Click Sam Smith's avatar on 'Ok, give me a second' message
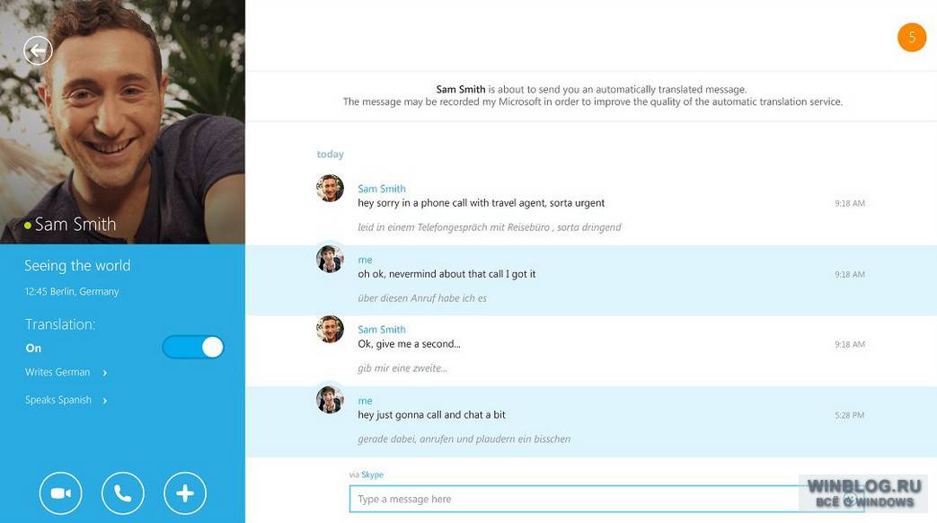Image resolution: width=937 pixels, height=523 pixels. (x=330, y=329)
